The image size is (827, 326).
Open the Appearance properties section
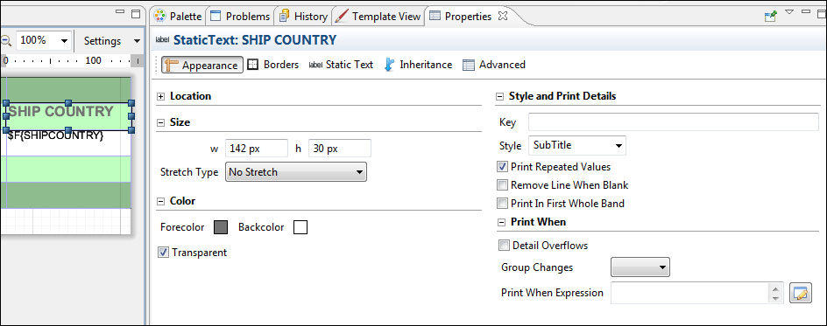(202, 66)
